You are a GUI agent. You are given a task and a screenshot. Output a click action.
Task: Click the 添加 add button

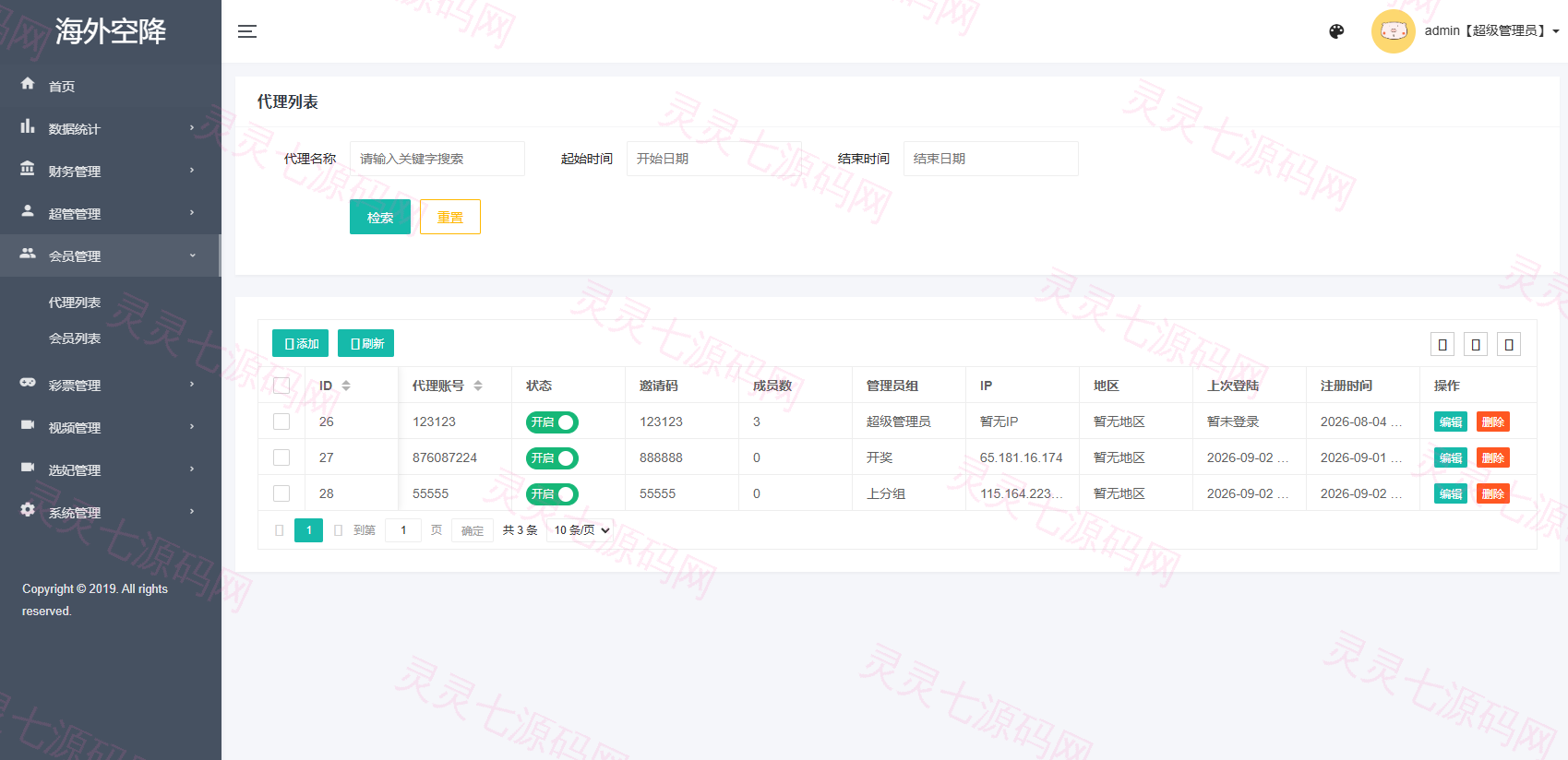pos(300,343)
